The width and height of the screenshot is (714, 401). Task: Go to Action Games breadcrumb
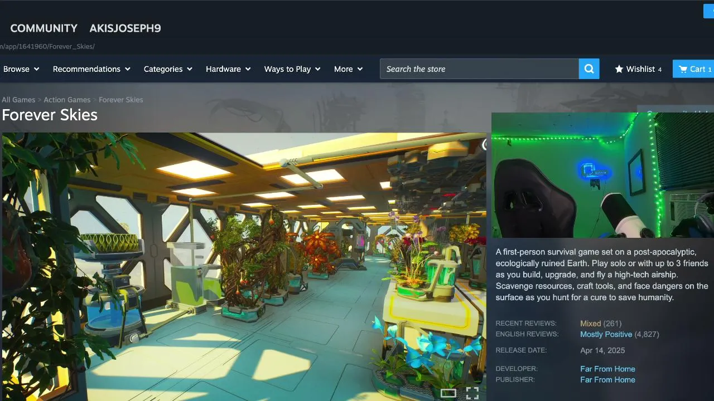click(x=67, y=100)
